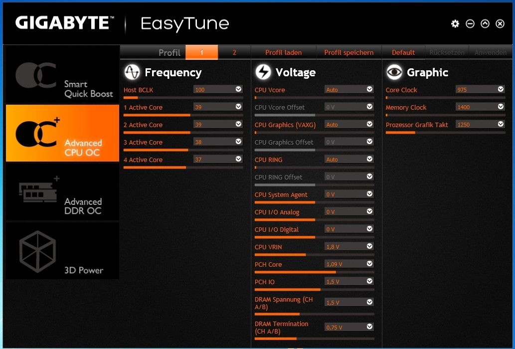Image resolution: width=515 pixels, height=349 pixels.
Task: Expand the Host BCLK dropdown
Action: 238,89
